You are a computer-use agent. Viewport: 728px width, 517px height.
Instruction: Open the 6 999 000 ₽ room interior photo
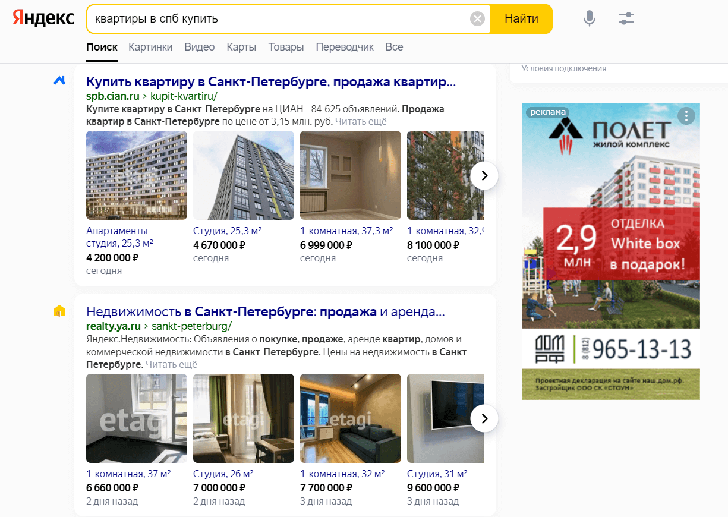point(351,175)
